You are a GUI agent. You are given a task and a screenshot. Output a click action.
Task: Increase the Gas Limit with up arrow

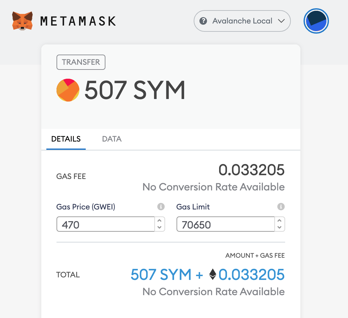(279, 221)
